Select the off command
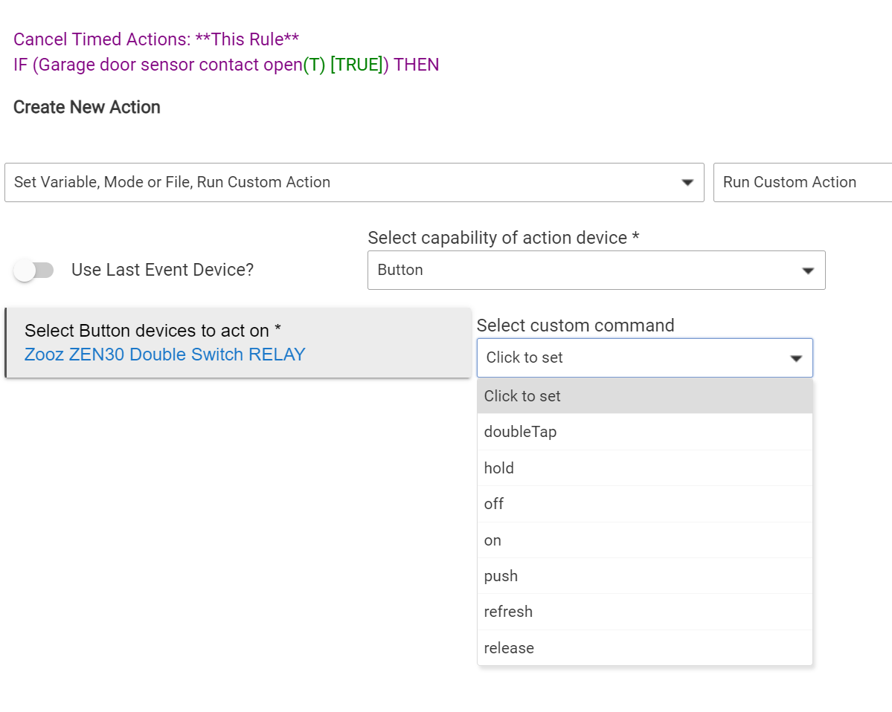The image size is (892, 712). [644, 504]
